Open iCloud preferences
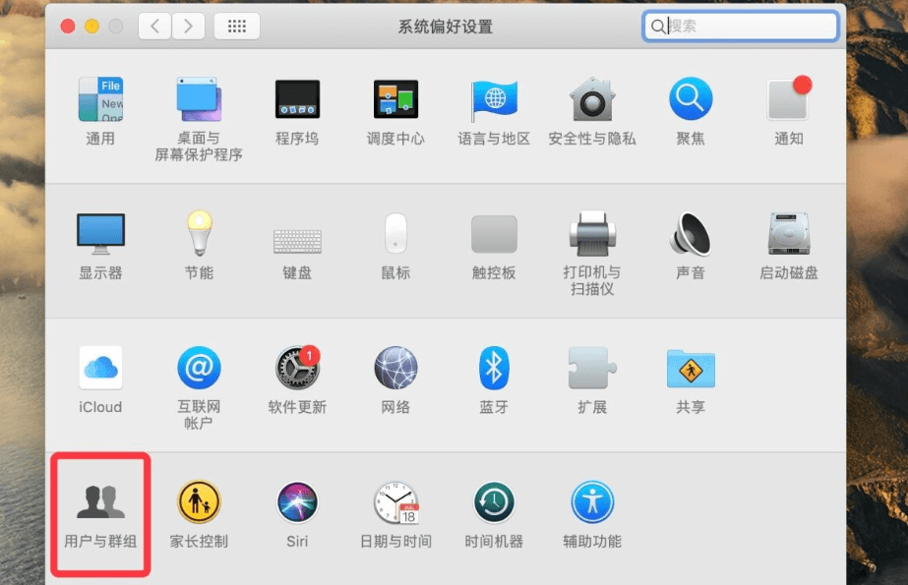 click(99, 374)
